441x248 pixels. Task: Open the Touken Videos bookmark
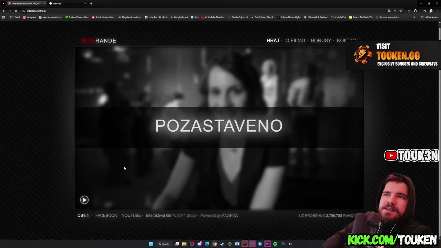tap(77, 17)
